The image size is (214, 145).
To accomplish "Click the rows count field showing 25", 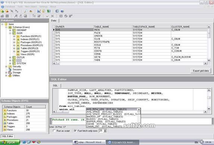I will (x=102, y=131).
